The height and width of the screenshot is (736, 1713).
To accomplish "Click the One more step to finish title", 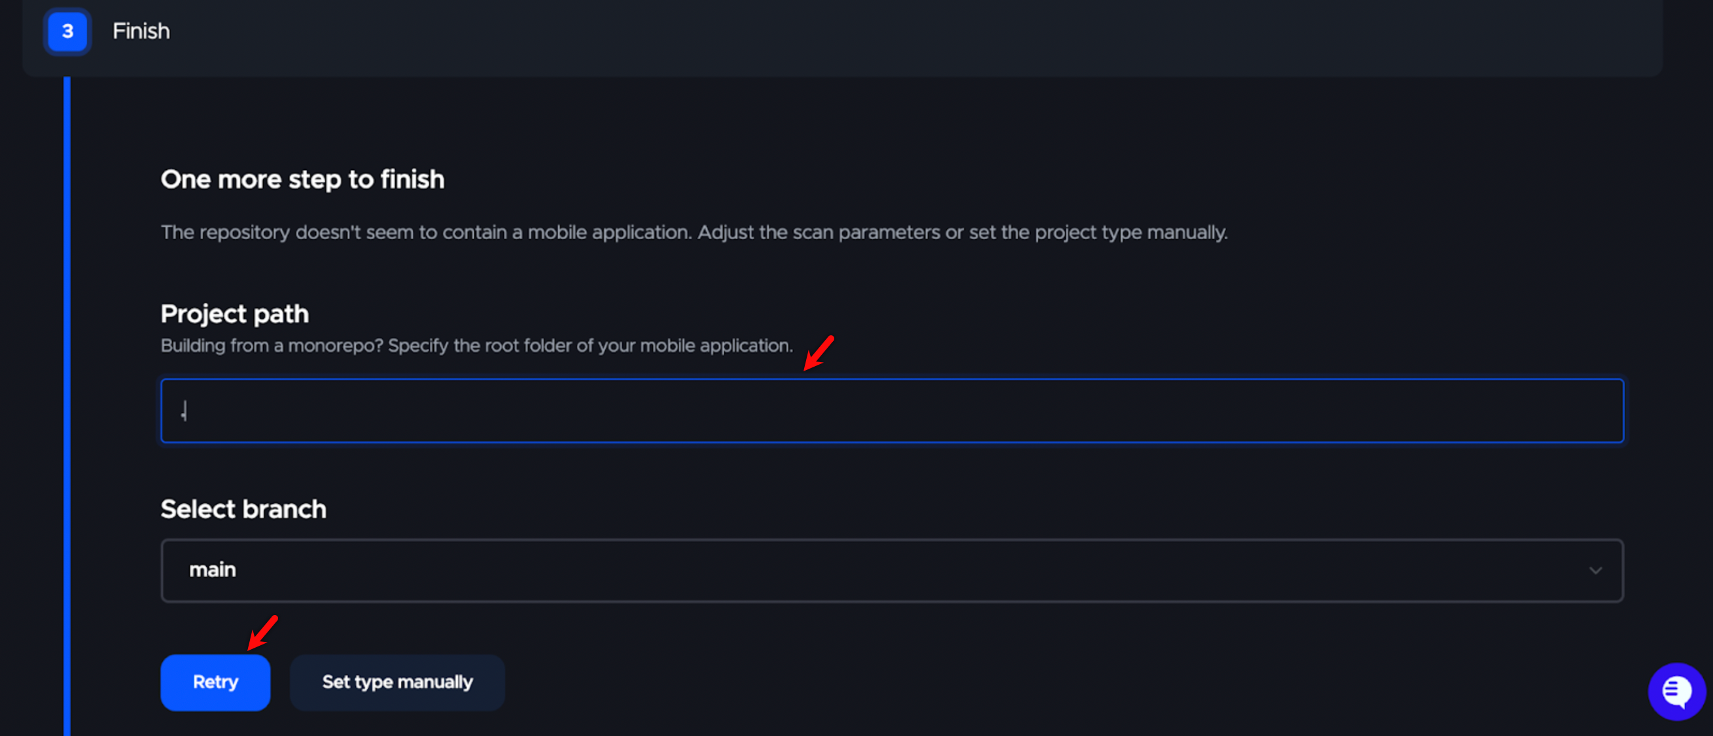I will coord(302,178).
